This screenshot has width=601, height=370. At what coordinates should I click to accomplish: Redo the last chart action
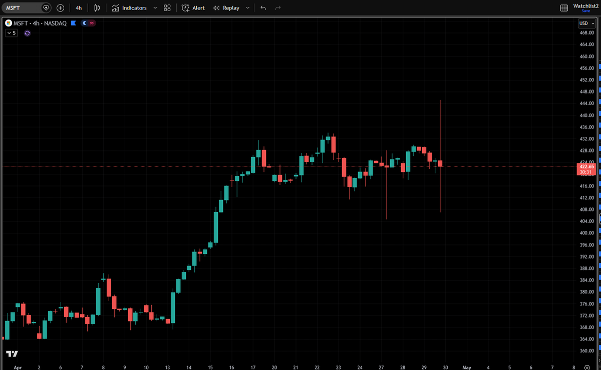tap(278, 8)
